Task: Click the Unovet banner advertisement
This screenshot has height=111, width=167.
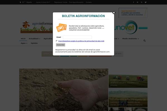Action: pyautogui.click(x=131, y=27)
